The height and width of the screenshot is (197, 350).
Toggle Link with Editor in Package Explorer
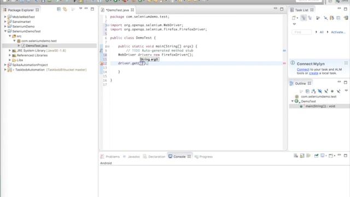(65, 9)
